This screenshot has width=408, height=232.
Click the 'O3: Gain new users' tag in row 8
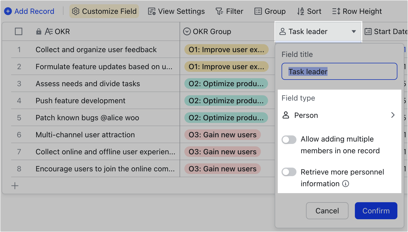223,169
